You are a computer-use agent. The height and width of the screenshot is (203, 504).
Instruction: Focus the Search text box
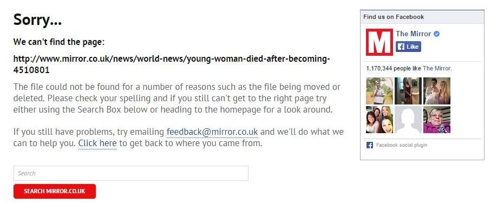(x=131, y=173)
